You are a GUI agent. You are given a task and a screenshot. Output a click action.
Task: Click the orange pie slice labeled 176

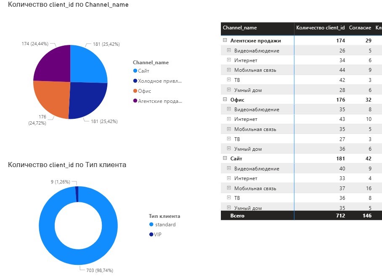(x=51, y=99)
